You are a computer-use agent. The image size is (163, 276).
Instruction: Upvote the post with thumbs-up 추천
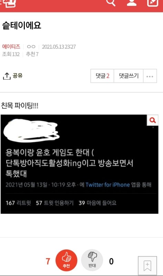tap(66, 260)
